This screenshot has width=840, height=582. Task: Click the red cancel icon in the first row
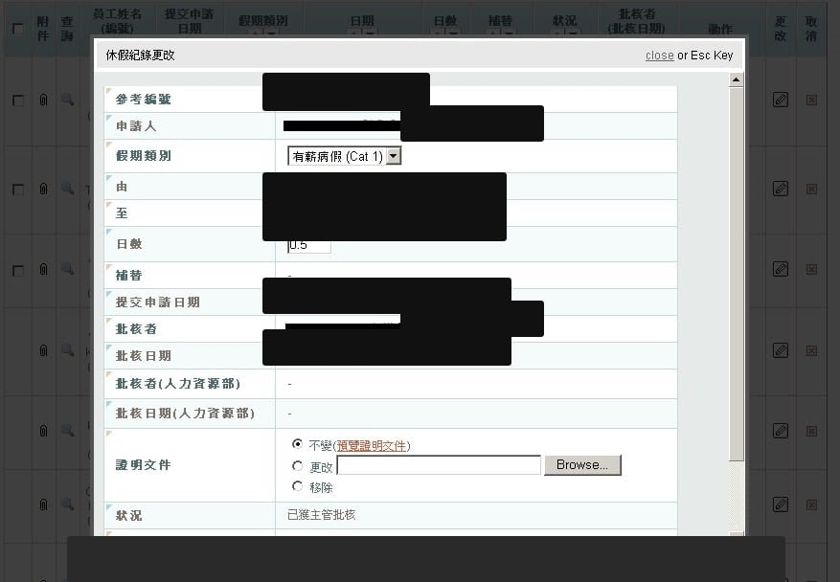(811, 100)
